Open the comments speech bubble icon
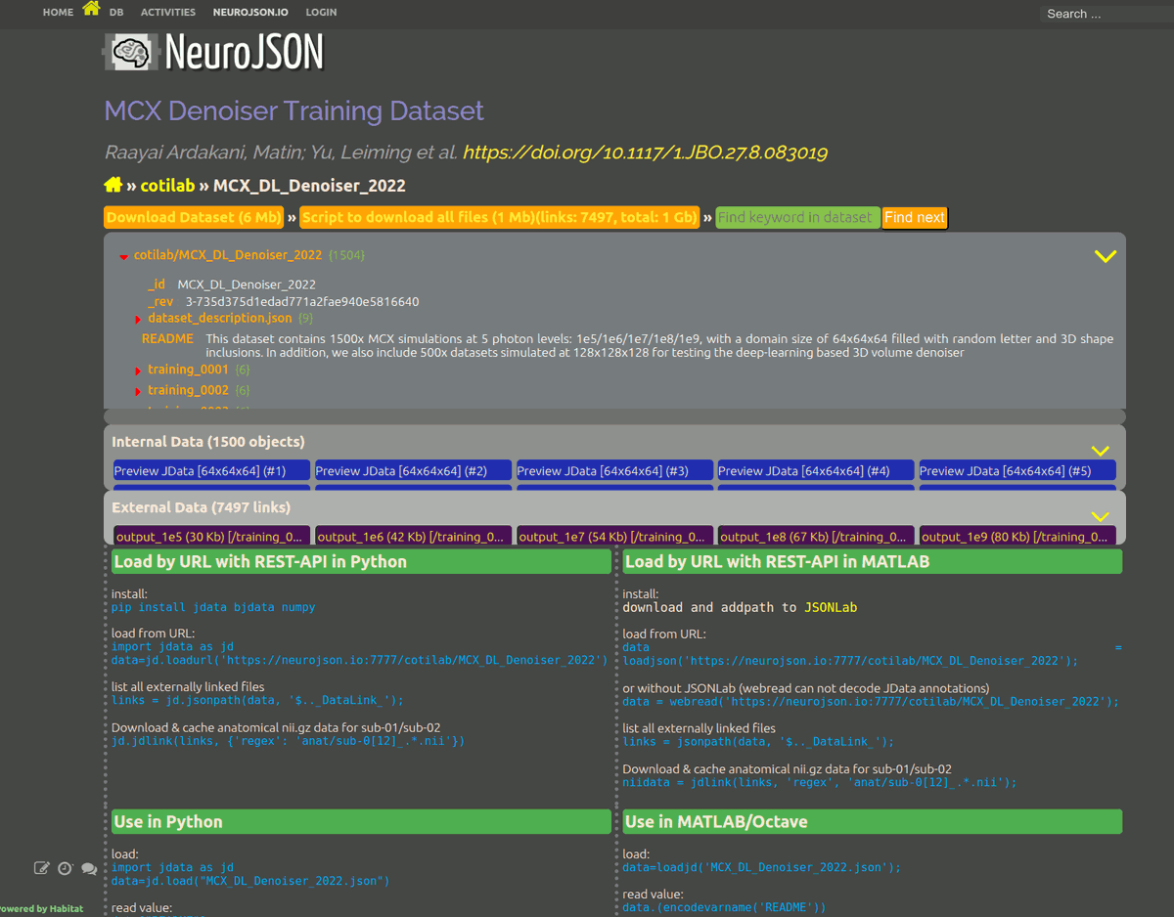Viewport: 1174px width, 917px height. tap(89, 868)
